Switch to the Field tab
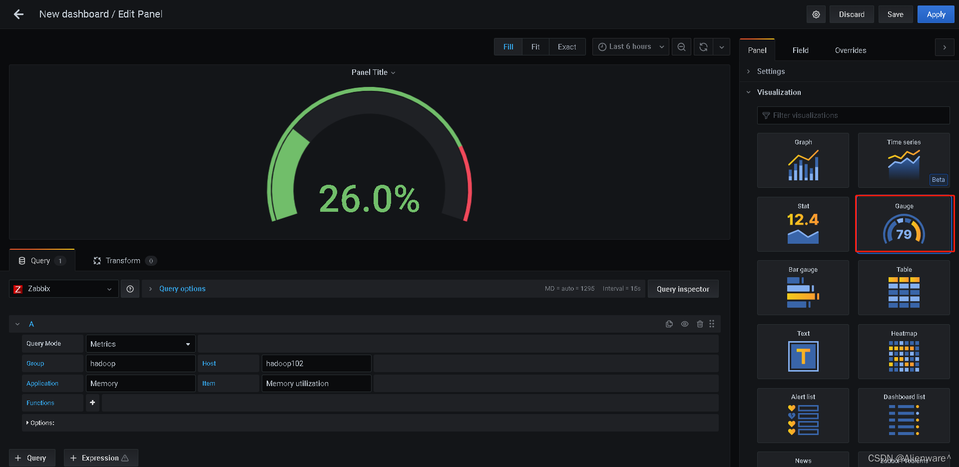The width and height of the screenshot is (959, 467). tap(801, 50)
